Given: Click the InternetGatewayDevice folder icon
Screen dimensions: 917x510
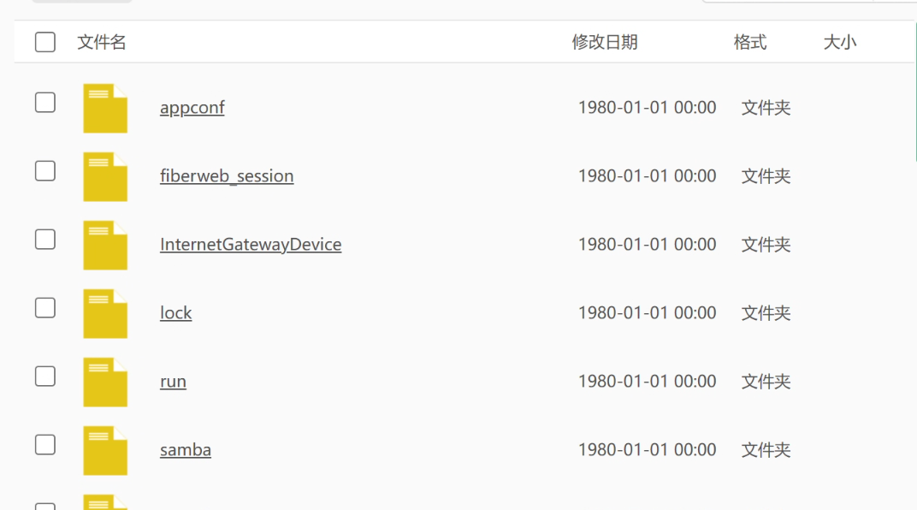Looking at the screenshot, I should 105,246.
